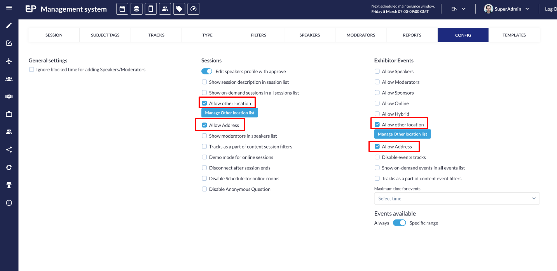Open the SuperAdmin user dropdown
557x271 pixels.
click(x=507, y=9)
